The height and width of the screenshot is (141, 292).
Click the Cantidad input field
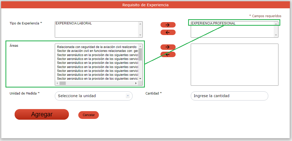click(229, 96)
